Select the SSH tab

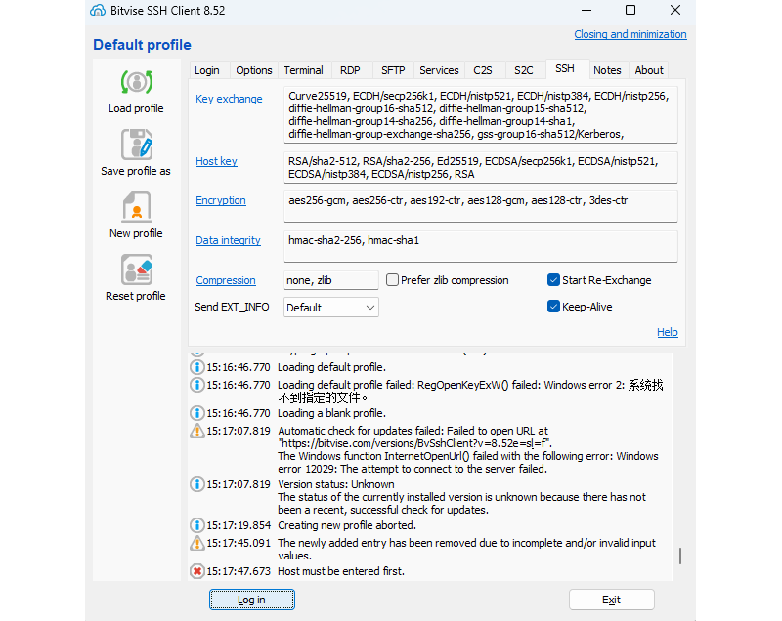(565, 68)
